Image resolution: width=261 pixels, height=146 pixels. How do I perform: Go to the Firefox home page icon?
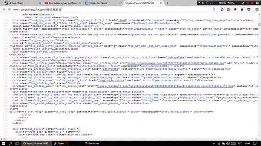pos(242,9)
